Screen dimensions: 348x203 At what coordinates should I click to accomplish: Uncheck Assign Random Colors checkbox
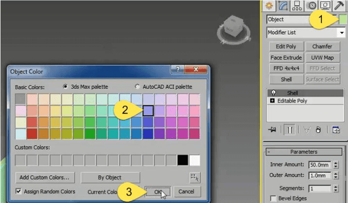[18, 191]
